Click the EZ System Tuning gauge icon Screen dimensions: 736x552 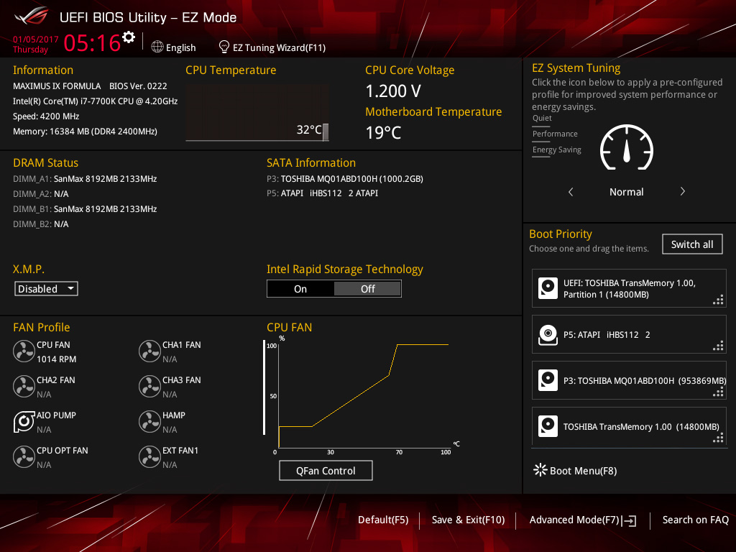point(627,147)
